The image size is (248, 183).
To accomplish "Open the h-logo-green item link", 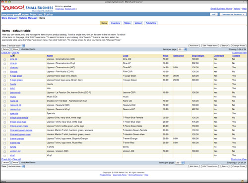I will tap(16, 80).
